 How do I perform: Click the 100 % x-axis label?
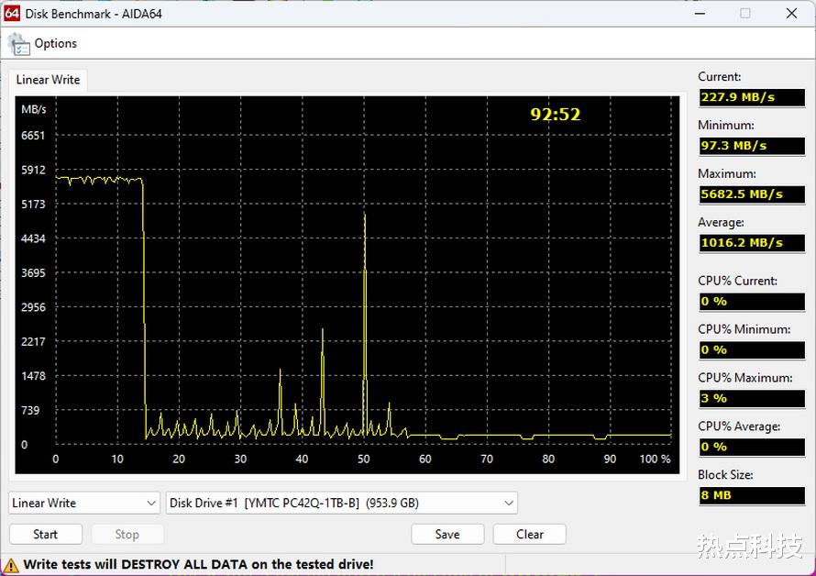click(x=656, y=459)
